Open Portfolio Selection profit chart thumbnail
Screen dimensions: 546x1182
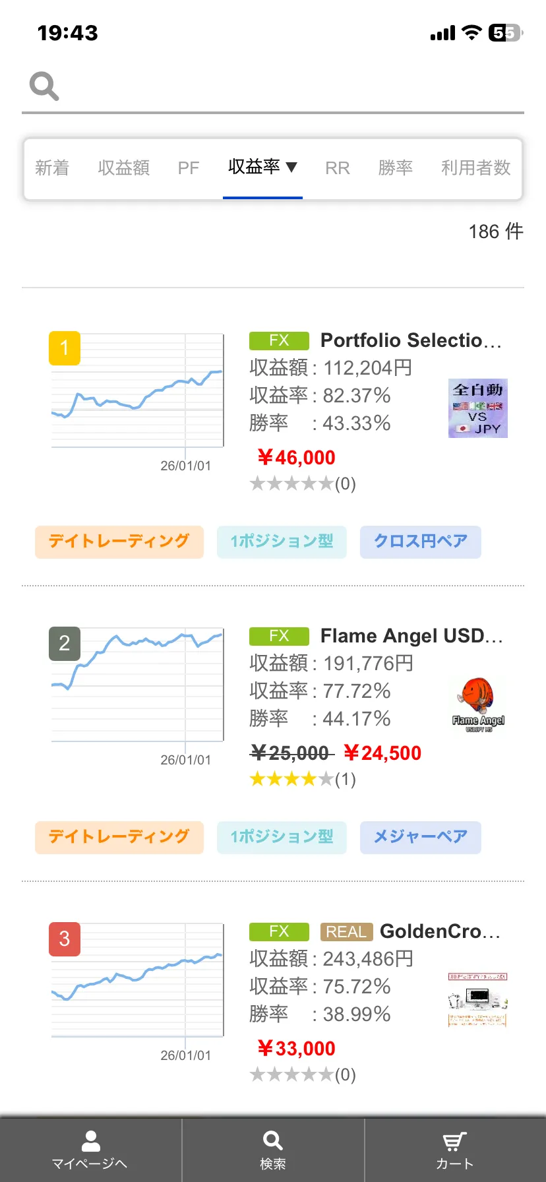click(x=137, y=390)
